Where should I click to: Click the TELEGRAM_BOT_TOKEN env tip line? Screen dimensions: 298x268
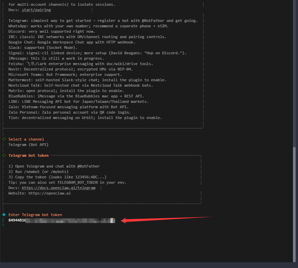[67, 182]
